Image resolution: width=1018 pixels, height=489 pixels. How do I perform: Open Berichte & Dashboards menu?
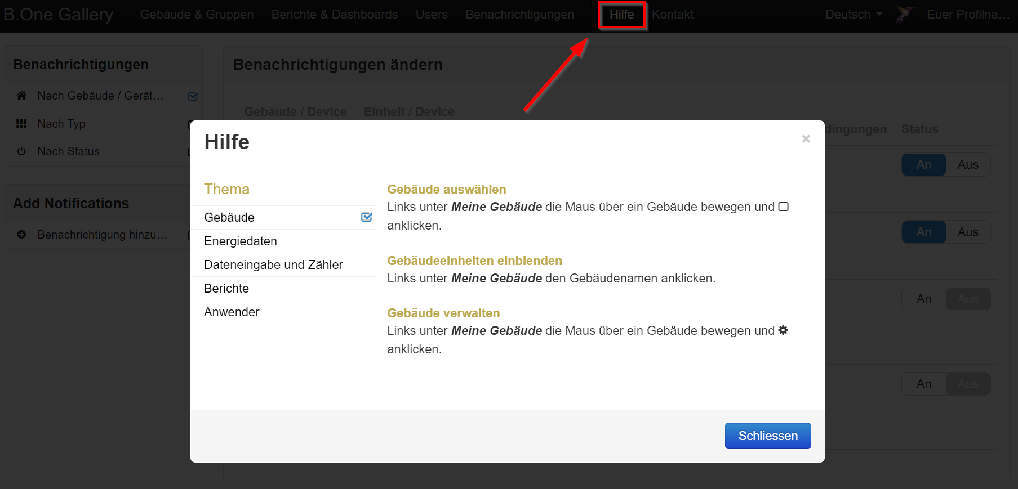(335, 15)
